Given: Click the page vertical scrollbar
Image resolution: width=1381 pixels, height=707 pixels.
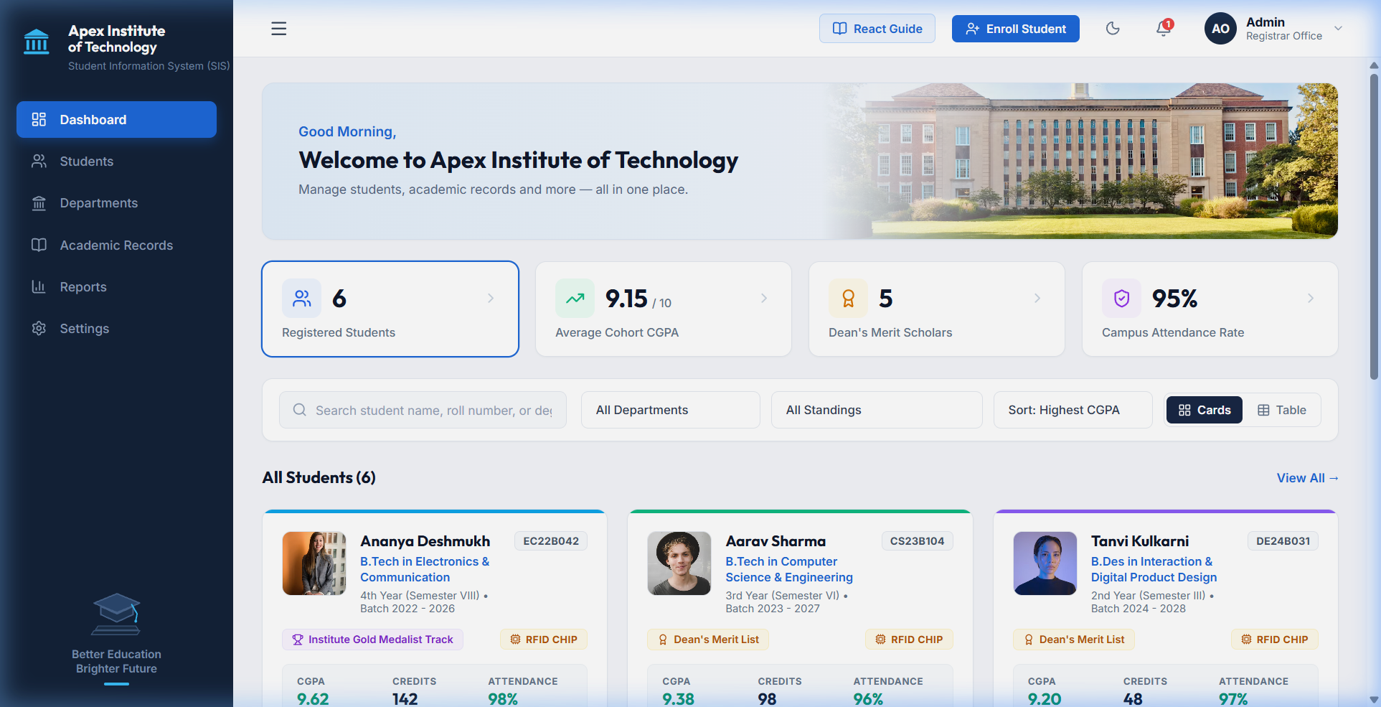Looking at the screenshot, I should click(1374, 226).
